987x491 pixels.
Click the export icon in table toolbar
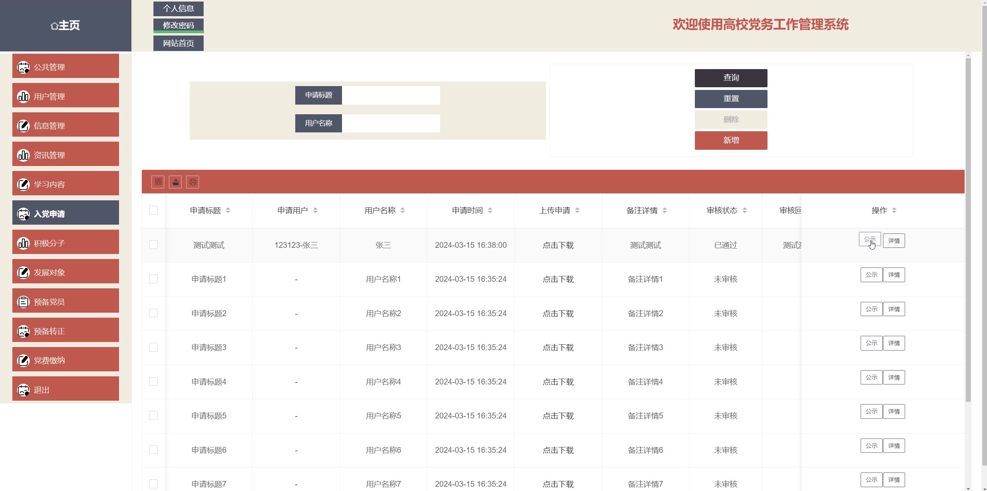(x=175, y=182)
